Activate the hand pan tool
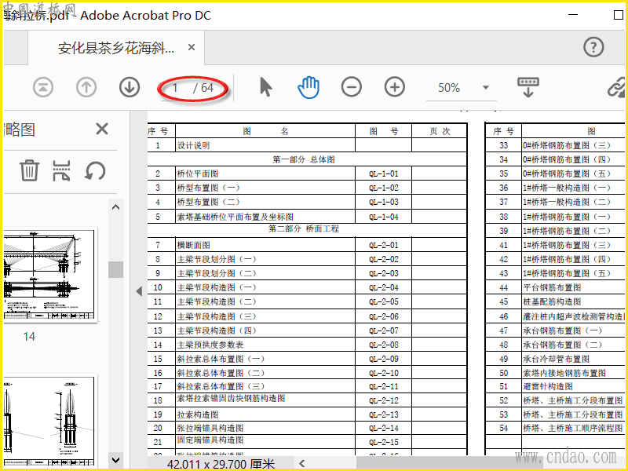Screen dimensions: 628x471 (309, 88)
